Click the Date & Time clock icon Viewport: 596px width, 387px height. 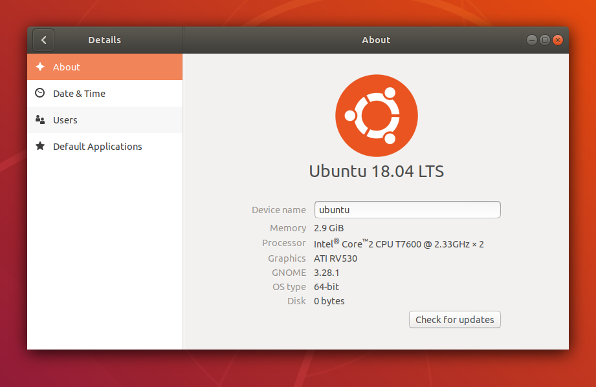[x=40, y=93]
